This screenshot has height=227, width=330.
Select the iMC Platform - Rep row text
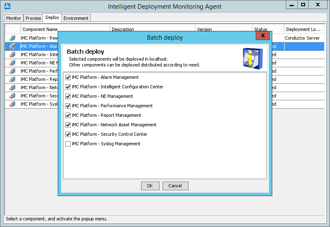point(39,79)
